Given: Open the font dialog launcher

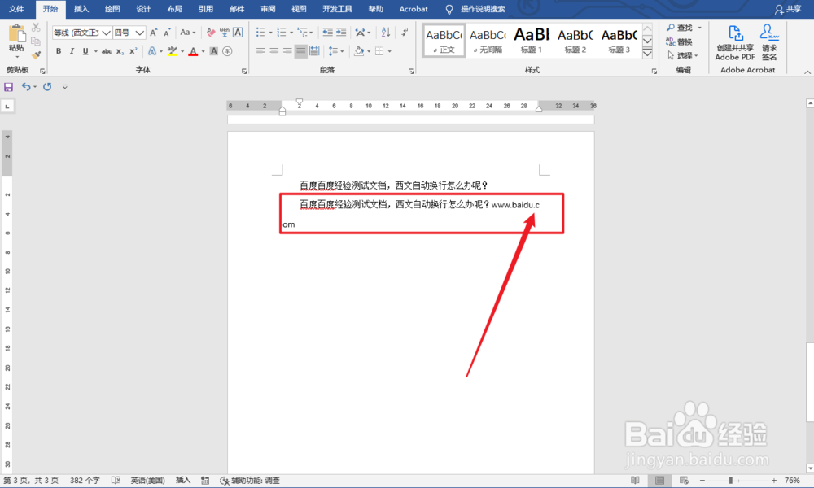Looking at the screenshot, I should pos(244,72).
